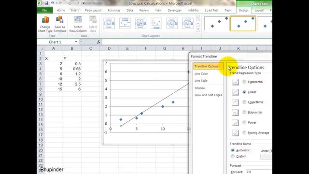Click cell A7 containing 12
309x174 pixels.
point(54,84)
